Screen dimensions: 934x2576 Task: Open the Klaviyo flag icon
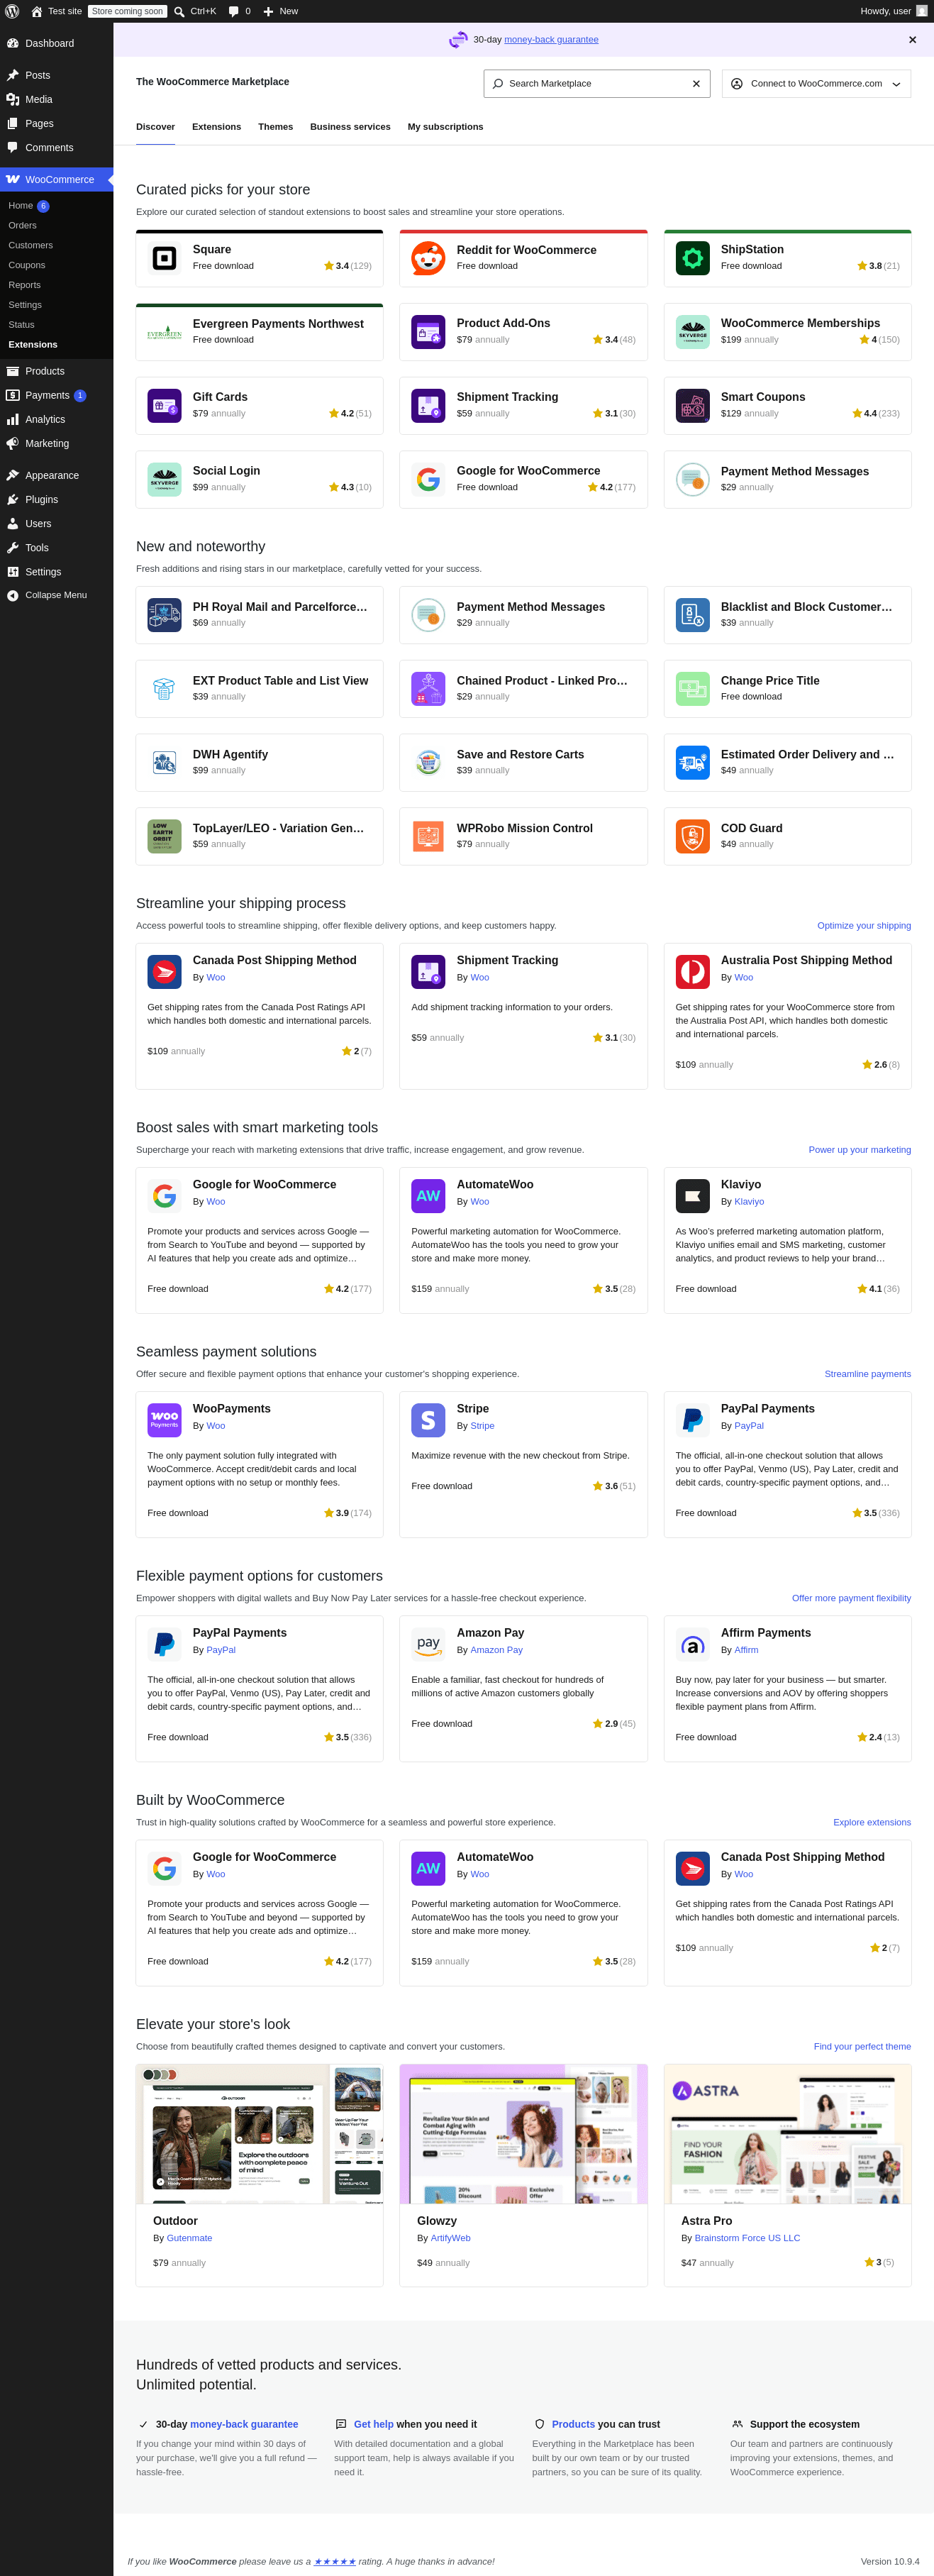tap(692, 1196)
